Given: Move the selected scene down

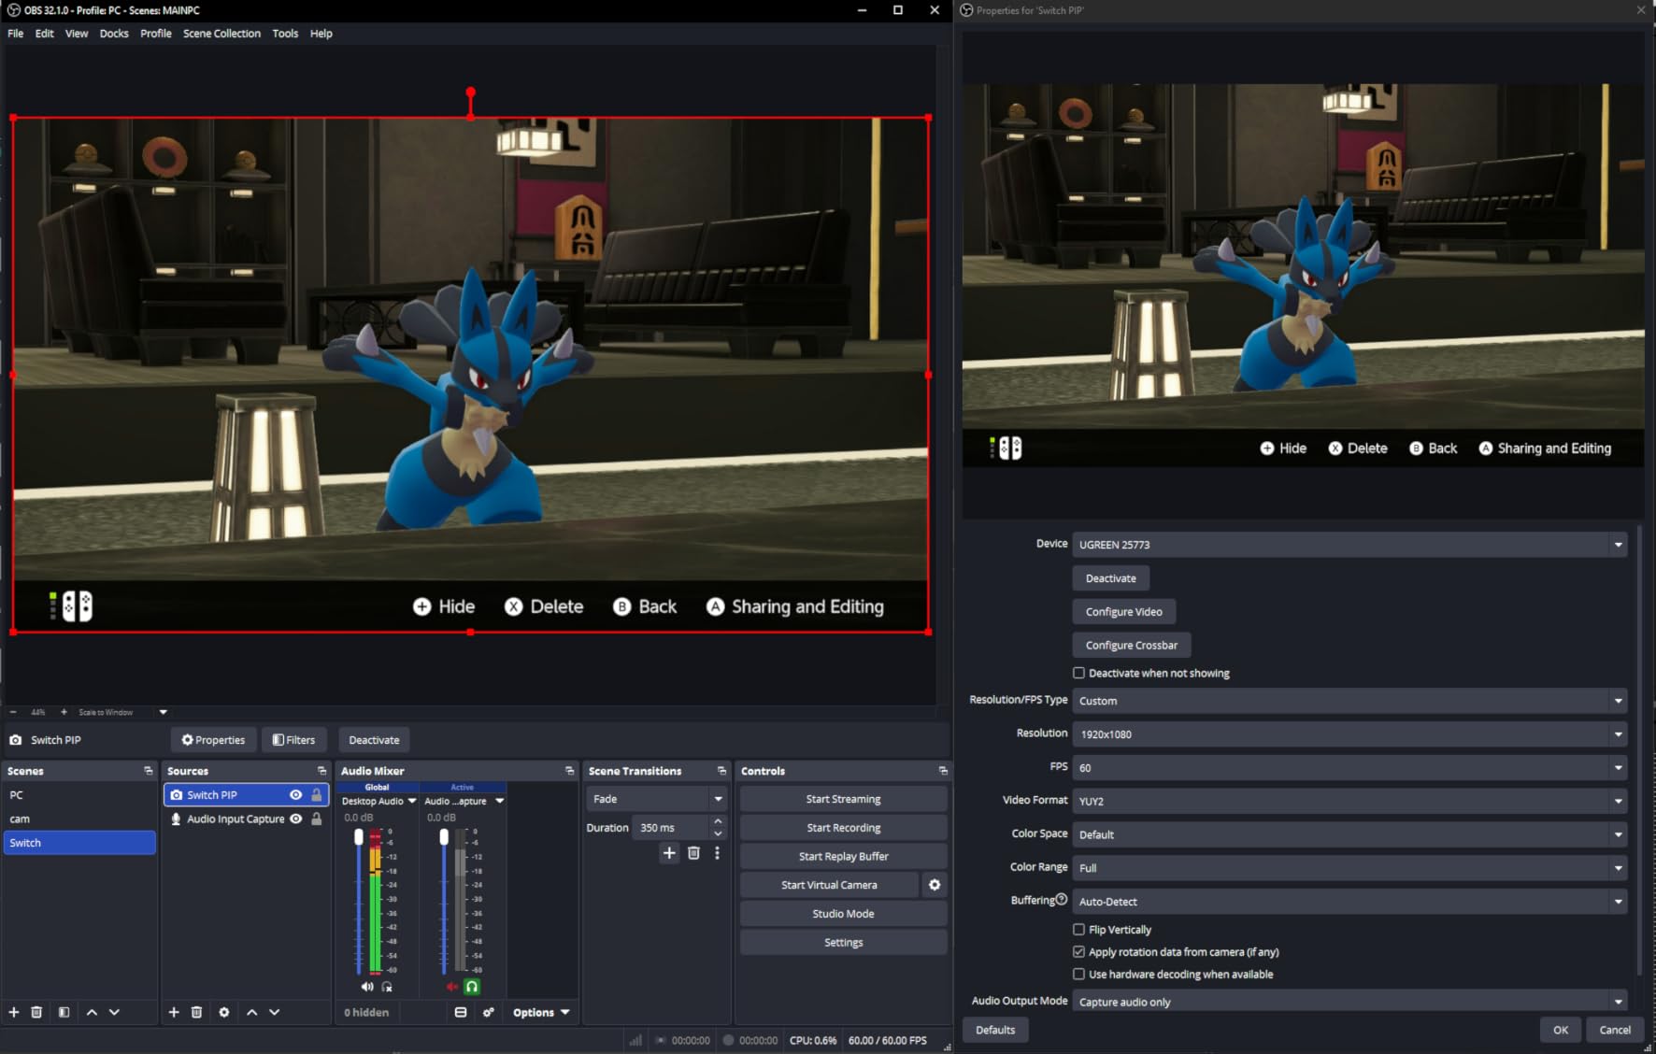Looking at the screenshot, I should click(114, 1012).
